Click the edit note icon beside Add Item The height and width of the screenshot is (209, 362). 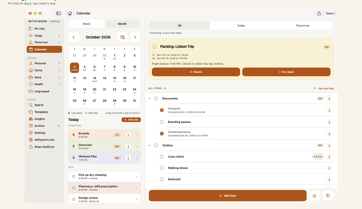pyautogui.click(x=314, y=196)
